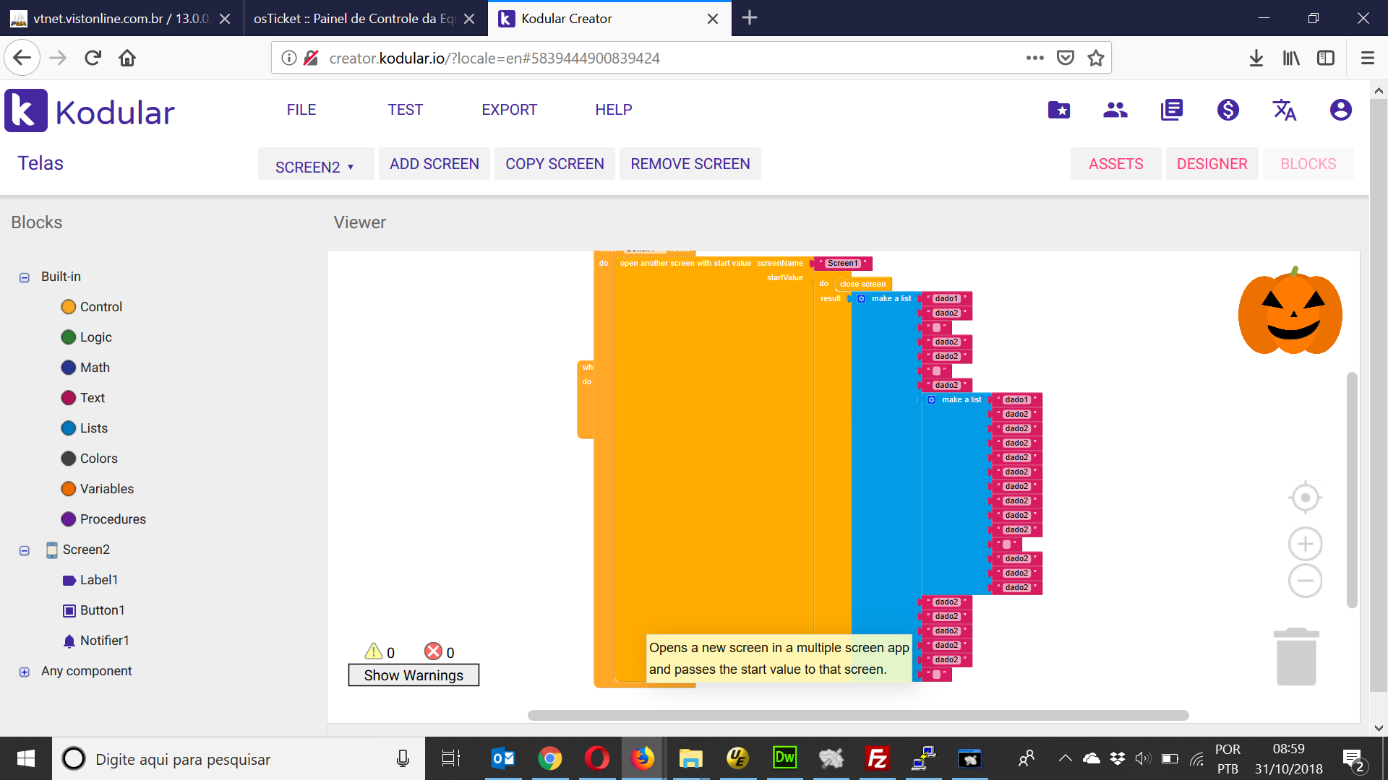Screen dimensions: 1388x780
Task: Zoom out on the blocks workspace
Action: click(1306, 581)
